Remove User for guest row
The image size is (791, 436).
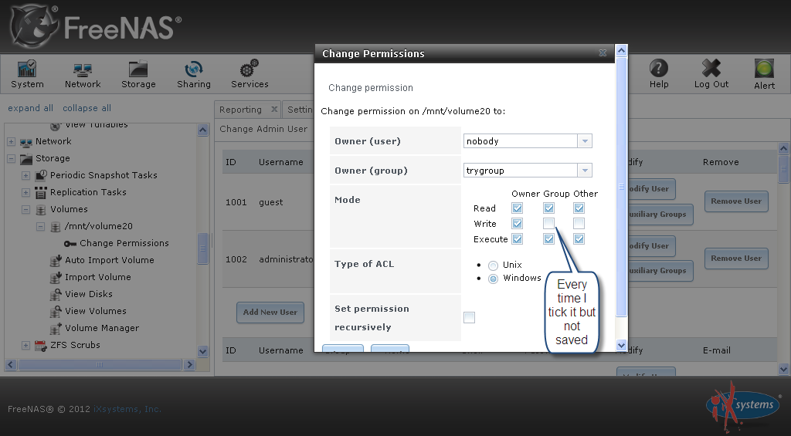click(736, 201)
